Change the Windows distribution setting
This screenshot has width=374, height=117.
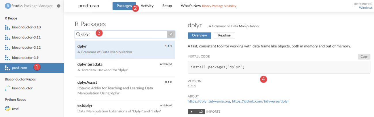click(366, 8)
